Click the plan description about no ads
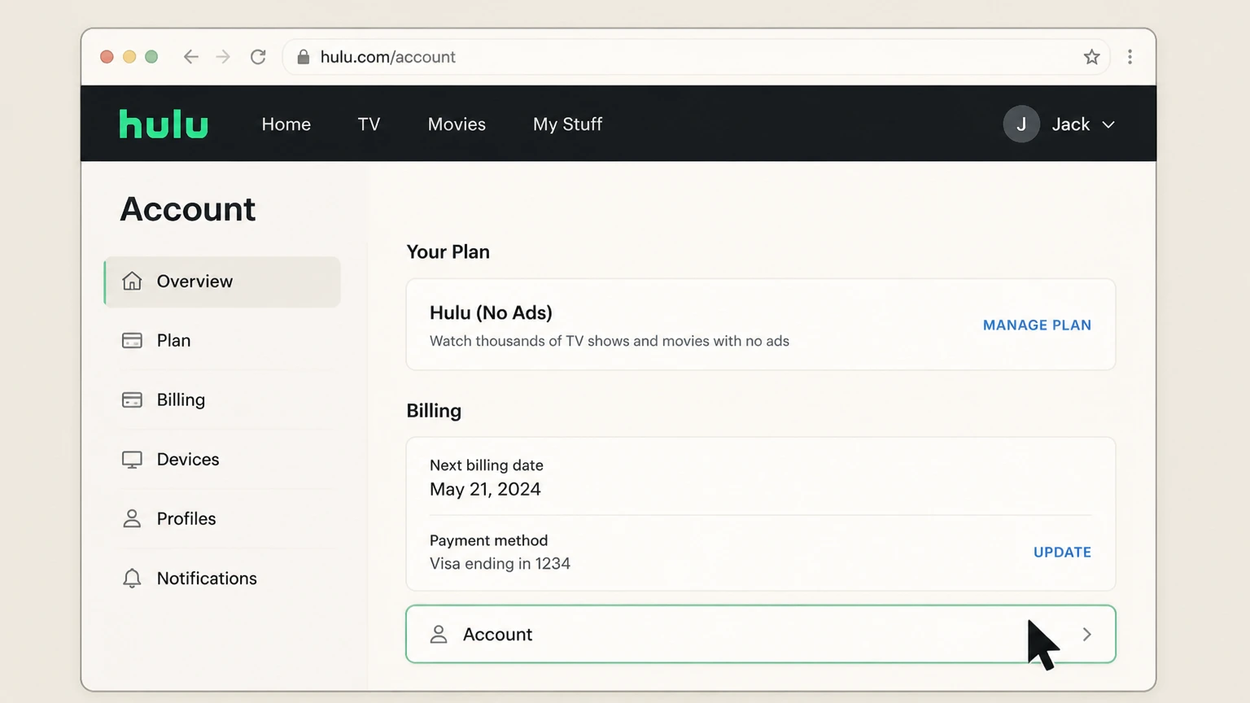 [x=609, y=341]
